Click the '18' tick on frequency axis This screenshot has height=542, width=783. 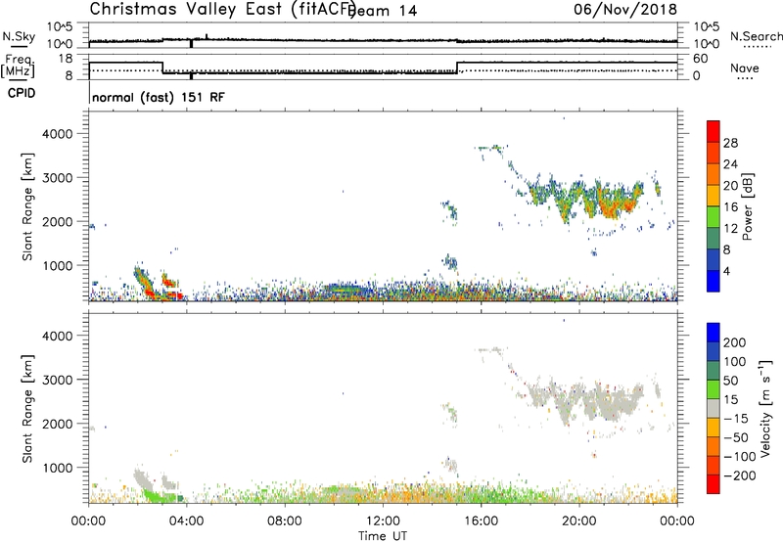(x=67, y=59)
